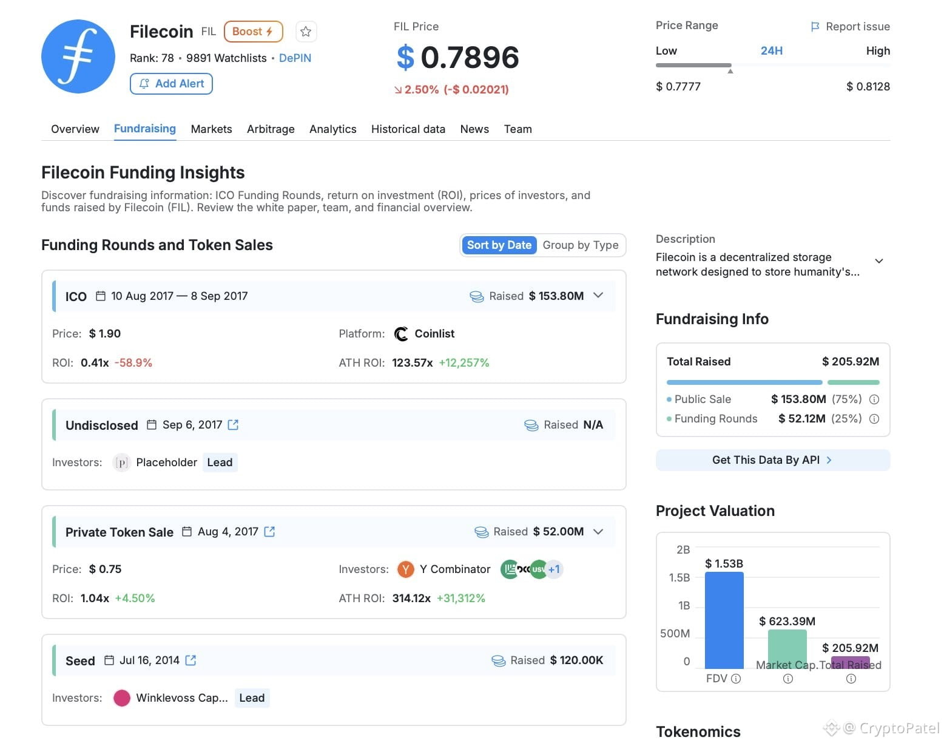Screen dimensions: 944x743
Task: Collapse the ICO round details chevron
Action: coord(598,296)
